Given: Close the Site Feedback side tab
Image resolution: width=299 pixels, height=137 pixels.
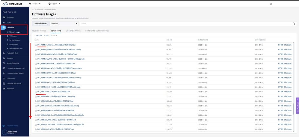Looking at the screenshot, I should pyautogui.click(x=298, y=99).
